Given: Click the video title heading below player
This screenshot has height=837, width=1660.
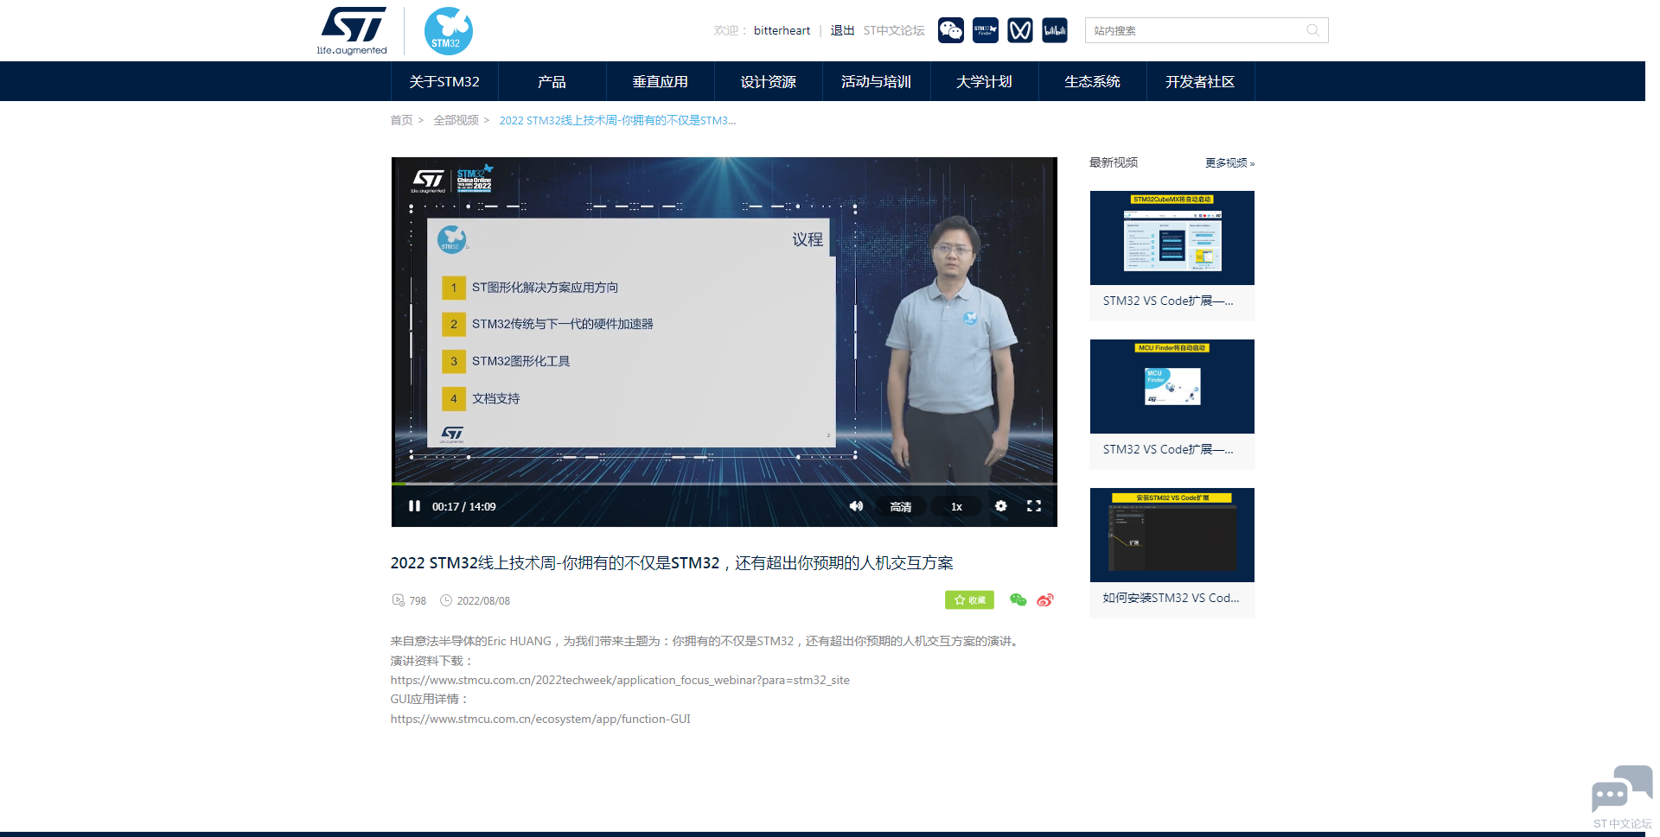Looking at the screenshot, I should [672, 563].
